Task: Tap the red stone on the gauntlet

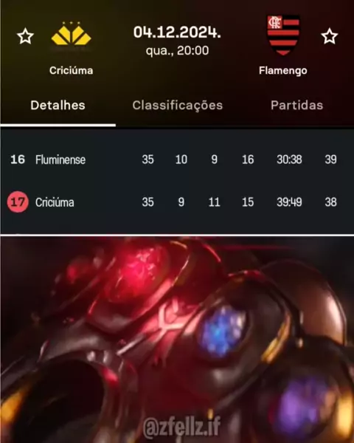Action: 139,272
